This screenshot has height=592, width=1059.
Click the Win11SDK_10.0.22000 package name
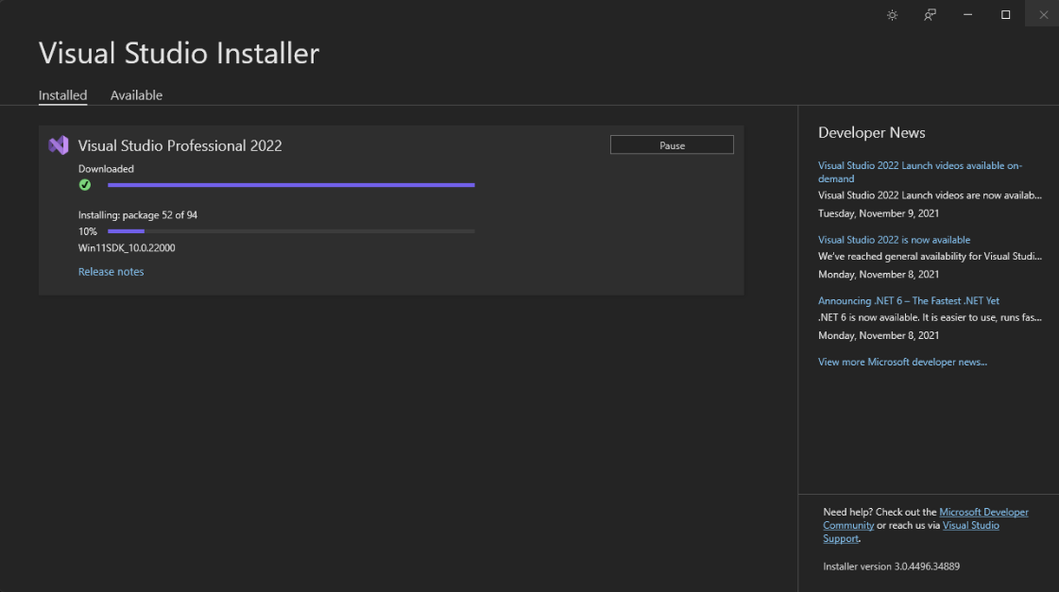tap(127, 247)
